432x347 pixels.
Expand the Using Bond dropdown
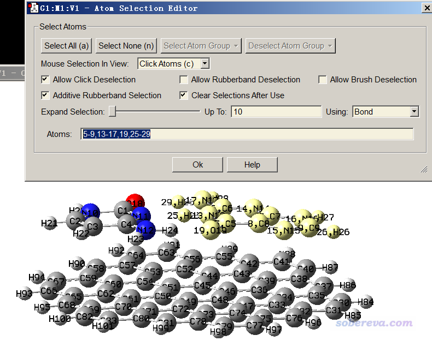pyautogui.click(x=414, y=112)
